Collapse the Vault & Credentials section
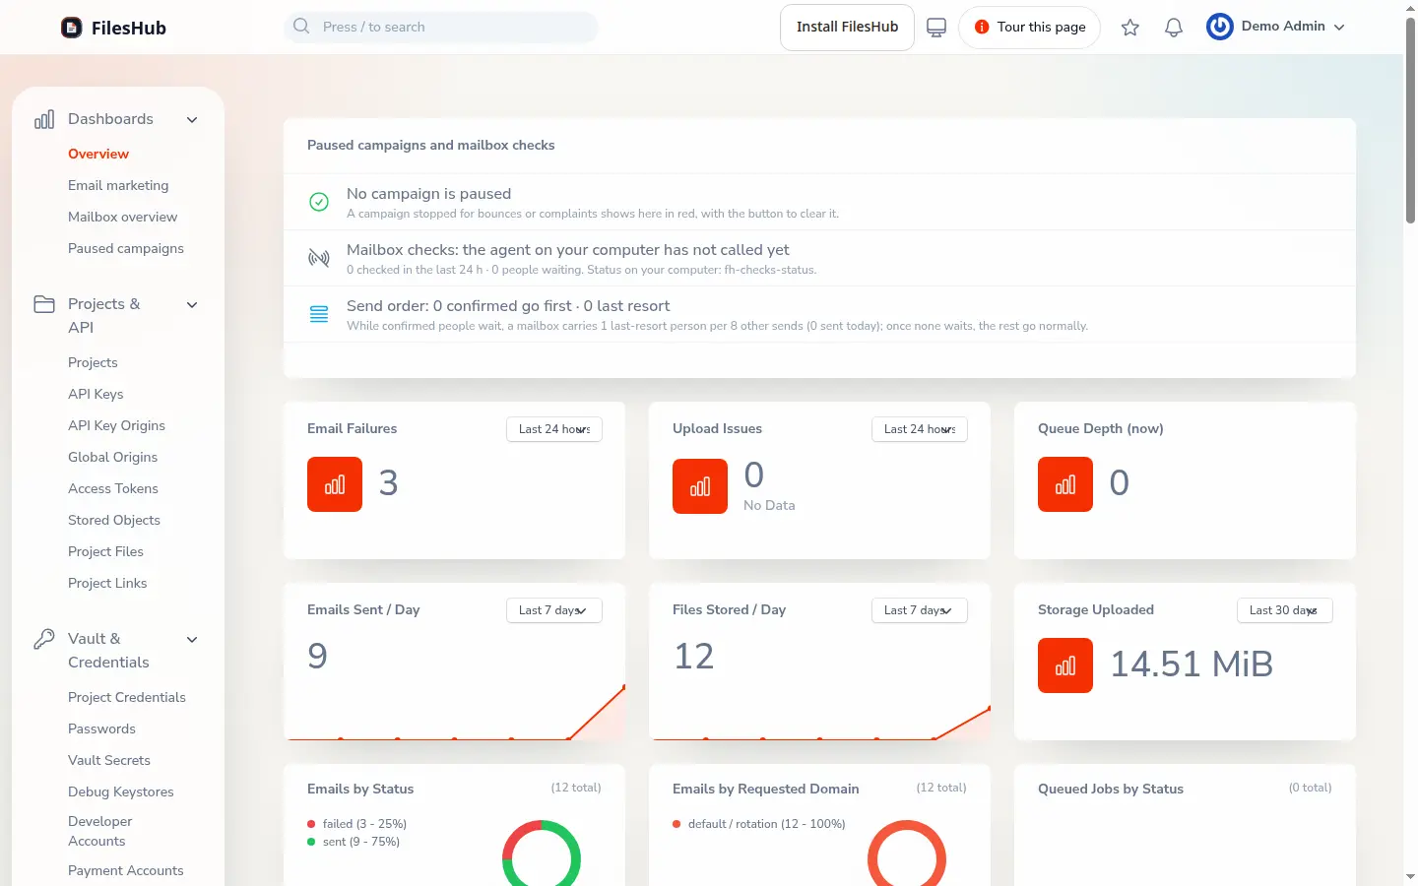The width and height of the screenshot is (1418, 886). click(192, 639)
